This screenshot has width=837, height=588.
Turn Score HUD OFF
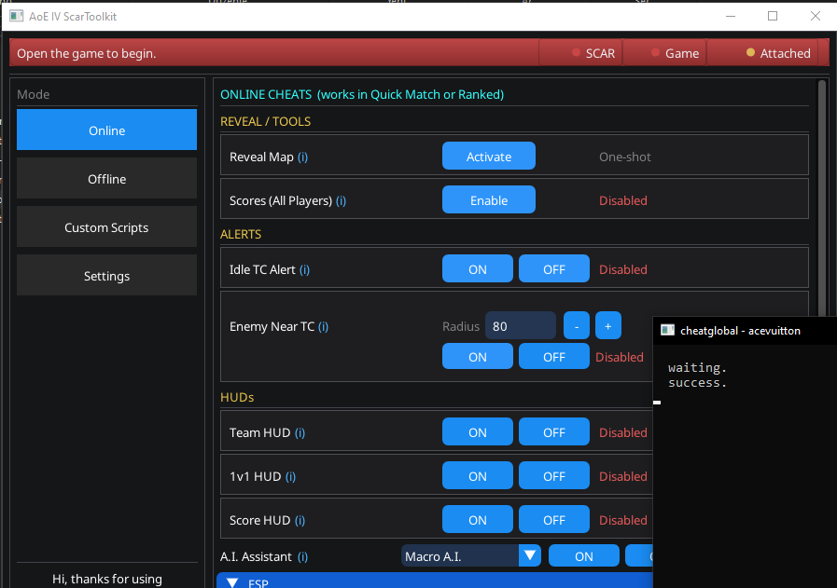[x=554, y=519]
